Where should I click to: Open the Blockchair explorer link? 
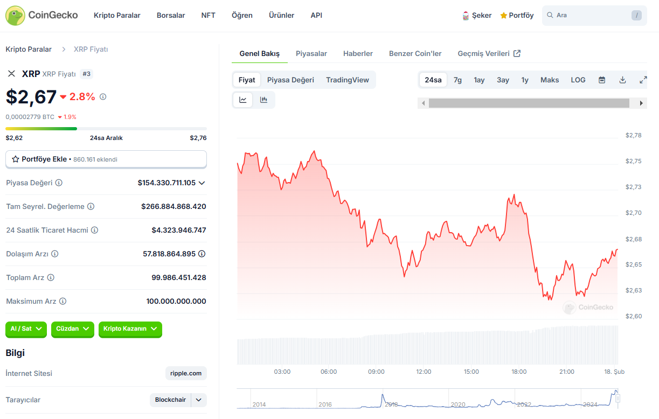170,400
